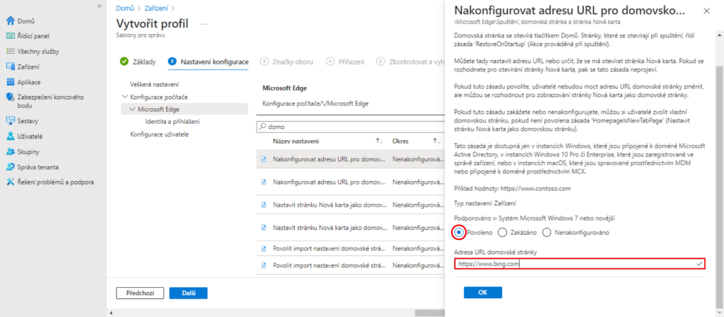Open Skupiny groups icon
Viewport: 724px width, 317px height.
(x=10, y=151)
